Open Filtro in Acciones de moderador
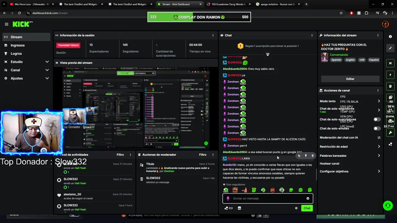 [x=203, y=155]
